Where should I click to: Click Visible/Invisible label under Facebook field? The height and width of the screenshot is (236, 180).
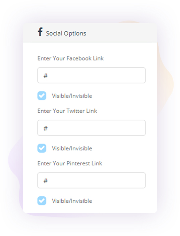pyautogui.click(x=72, y=96)
